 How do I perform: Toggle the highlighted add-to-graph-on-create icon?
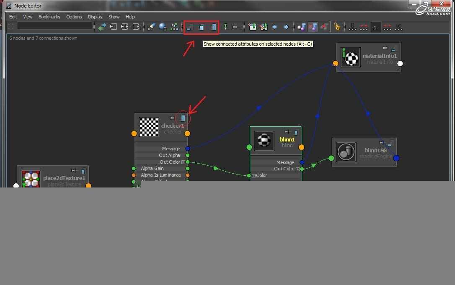click(x=313, y=27)
